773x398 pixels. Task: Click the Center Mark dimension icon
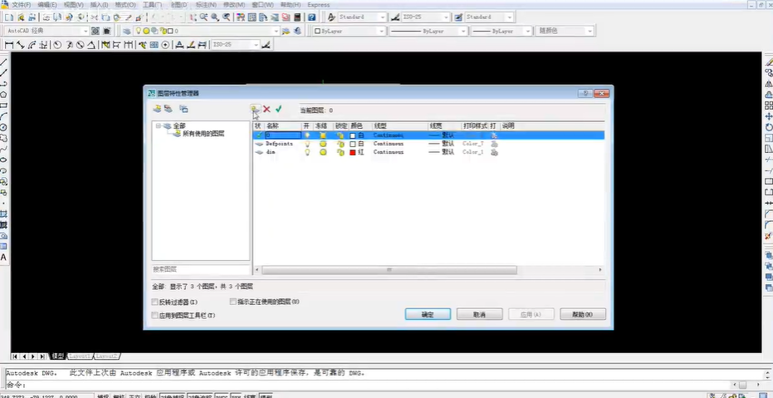165,45
